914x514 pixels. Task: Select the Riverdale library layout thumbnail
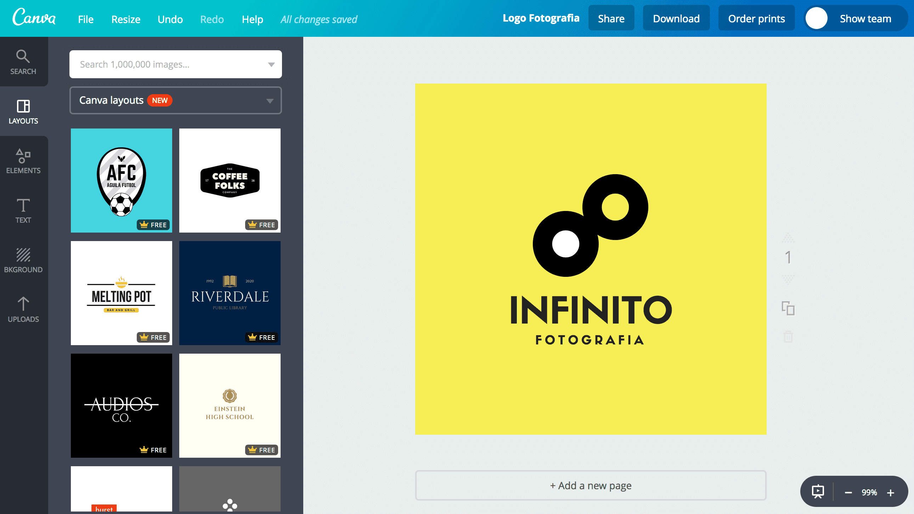pyautogui.click(x=230, y=293)
